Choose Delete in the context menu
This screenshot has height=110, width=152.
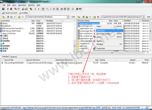(x=108, y=41)
